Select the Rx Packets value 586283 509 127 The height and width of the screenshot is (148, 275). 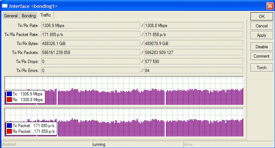pos(194,53)
